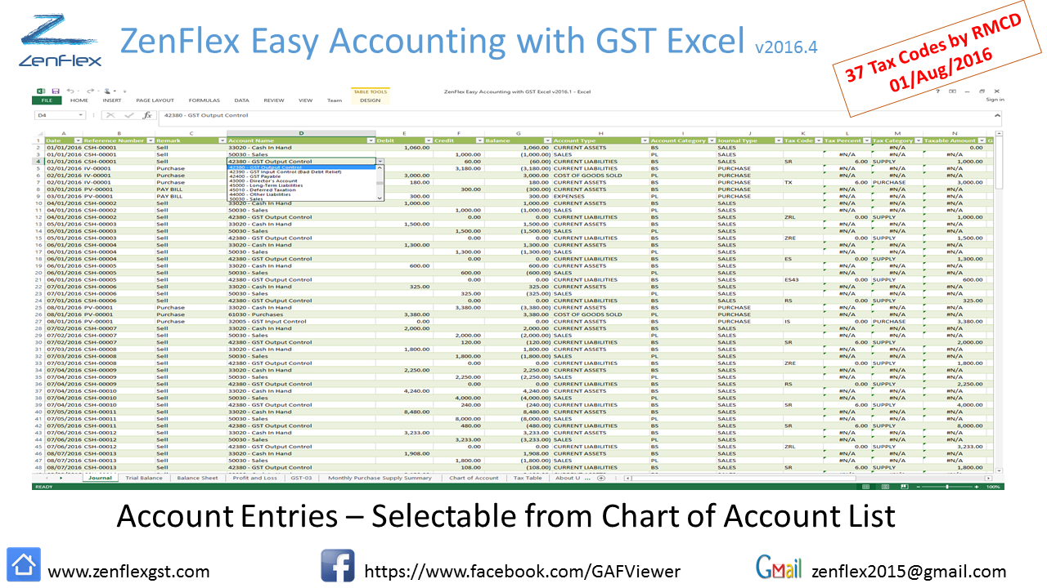Open the REVIEW ribbon tab

pyautogui.click(x=273, y=100)
